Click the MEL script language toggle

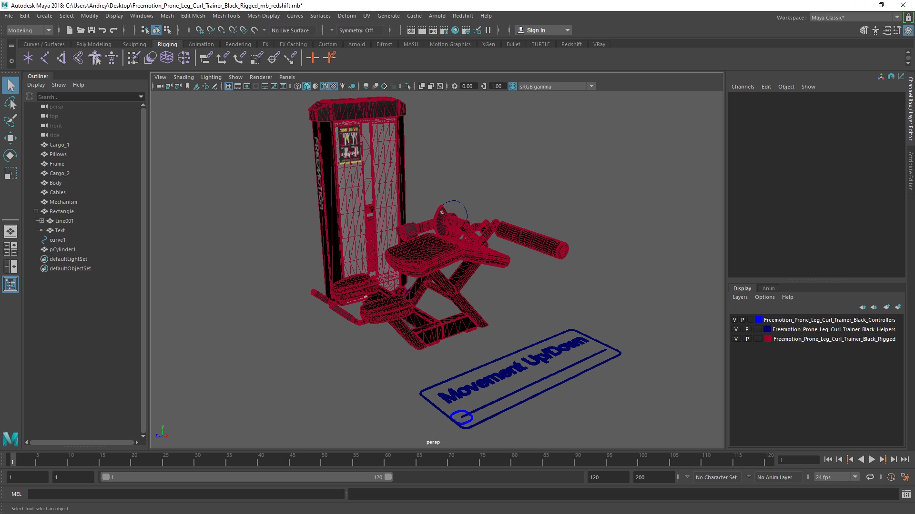[17, 494]
